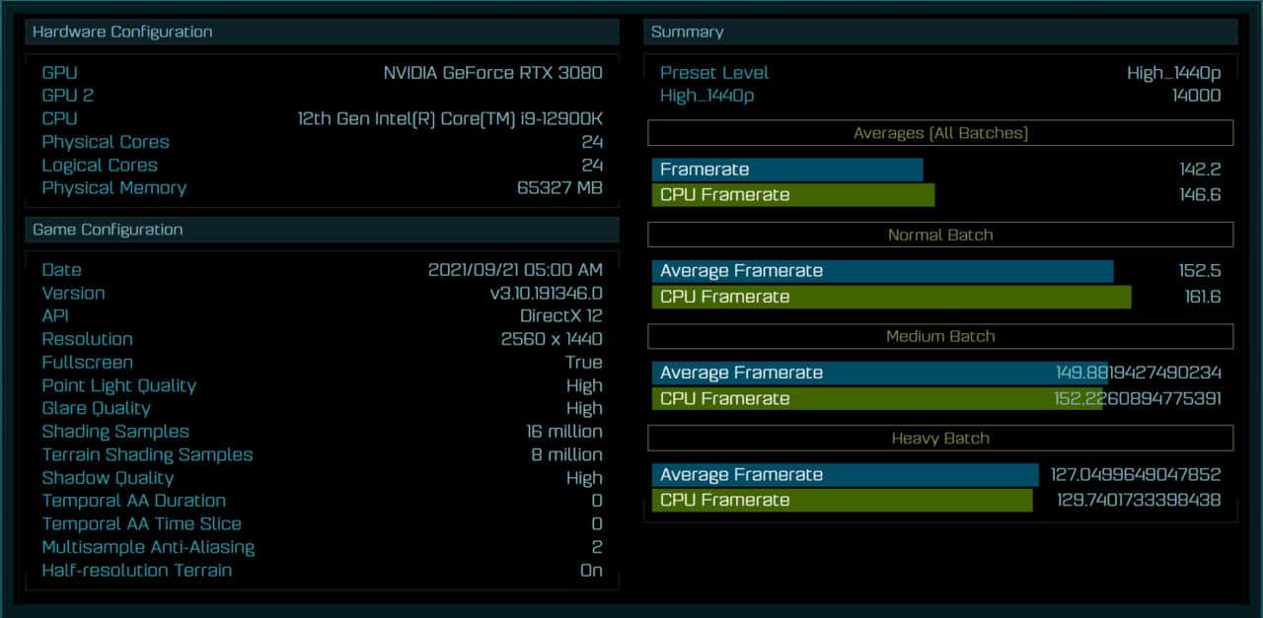Select the Hardware Configuration panel header
The image size is (1263, 618).
[322, 32]
